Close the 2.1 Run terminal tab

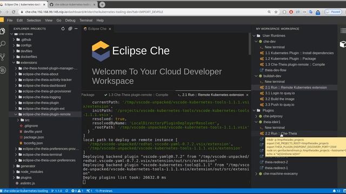(x=247, y=95)
